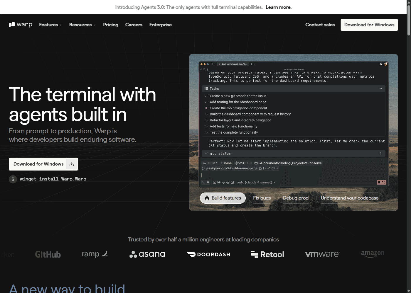The width and height of the screenshot is (411, 293).
Task: Click the dot beside Create the tab navigation component
Action: pyautogui.click(x=206, y=108)
